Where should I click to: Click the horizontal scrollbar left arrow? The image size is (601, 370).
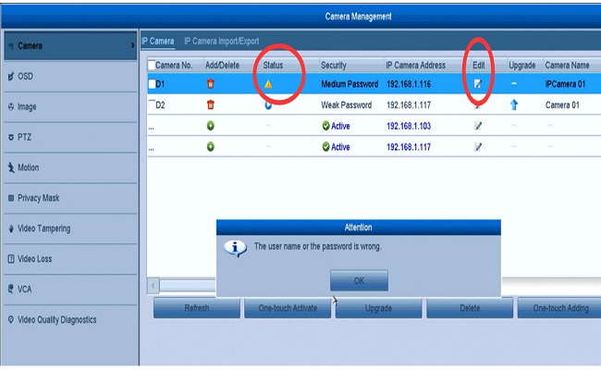tap(153, 285)
